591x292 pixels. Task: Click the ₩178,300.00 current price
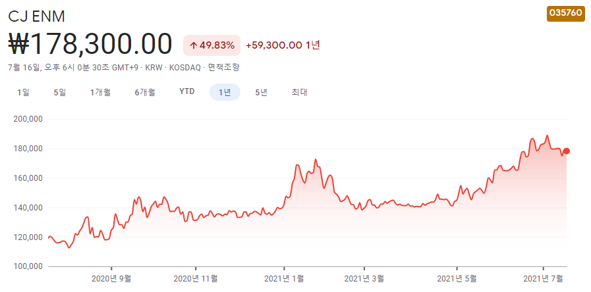(90, 45)
